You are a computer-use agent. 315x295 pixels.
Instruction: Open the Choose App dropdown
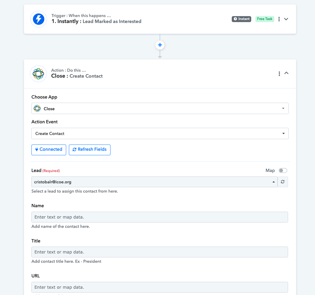coord(160,109)
